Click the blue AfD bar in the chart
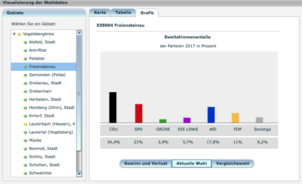The image size is (302, 184). [x=211, y=115]
